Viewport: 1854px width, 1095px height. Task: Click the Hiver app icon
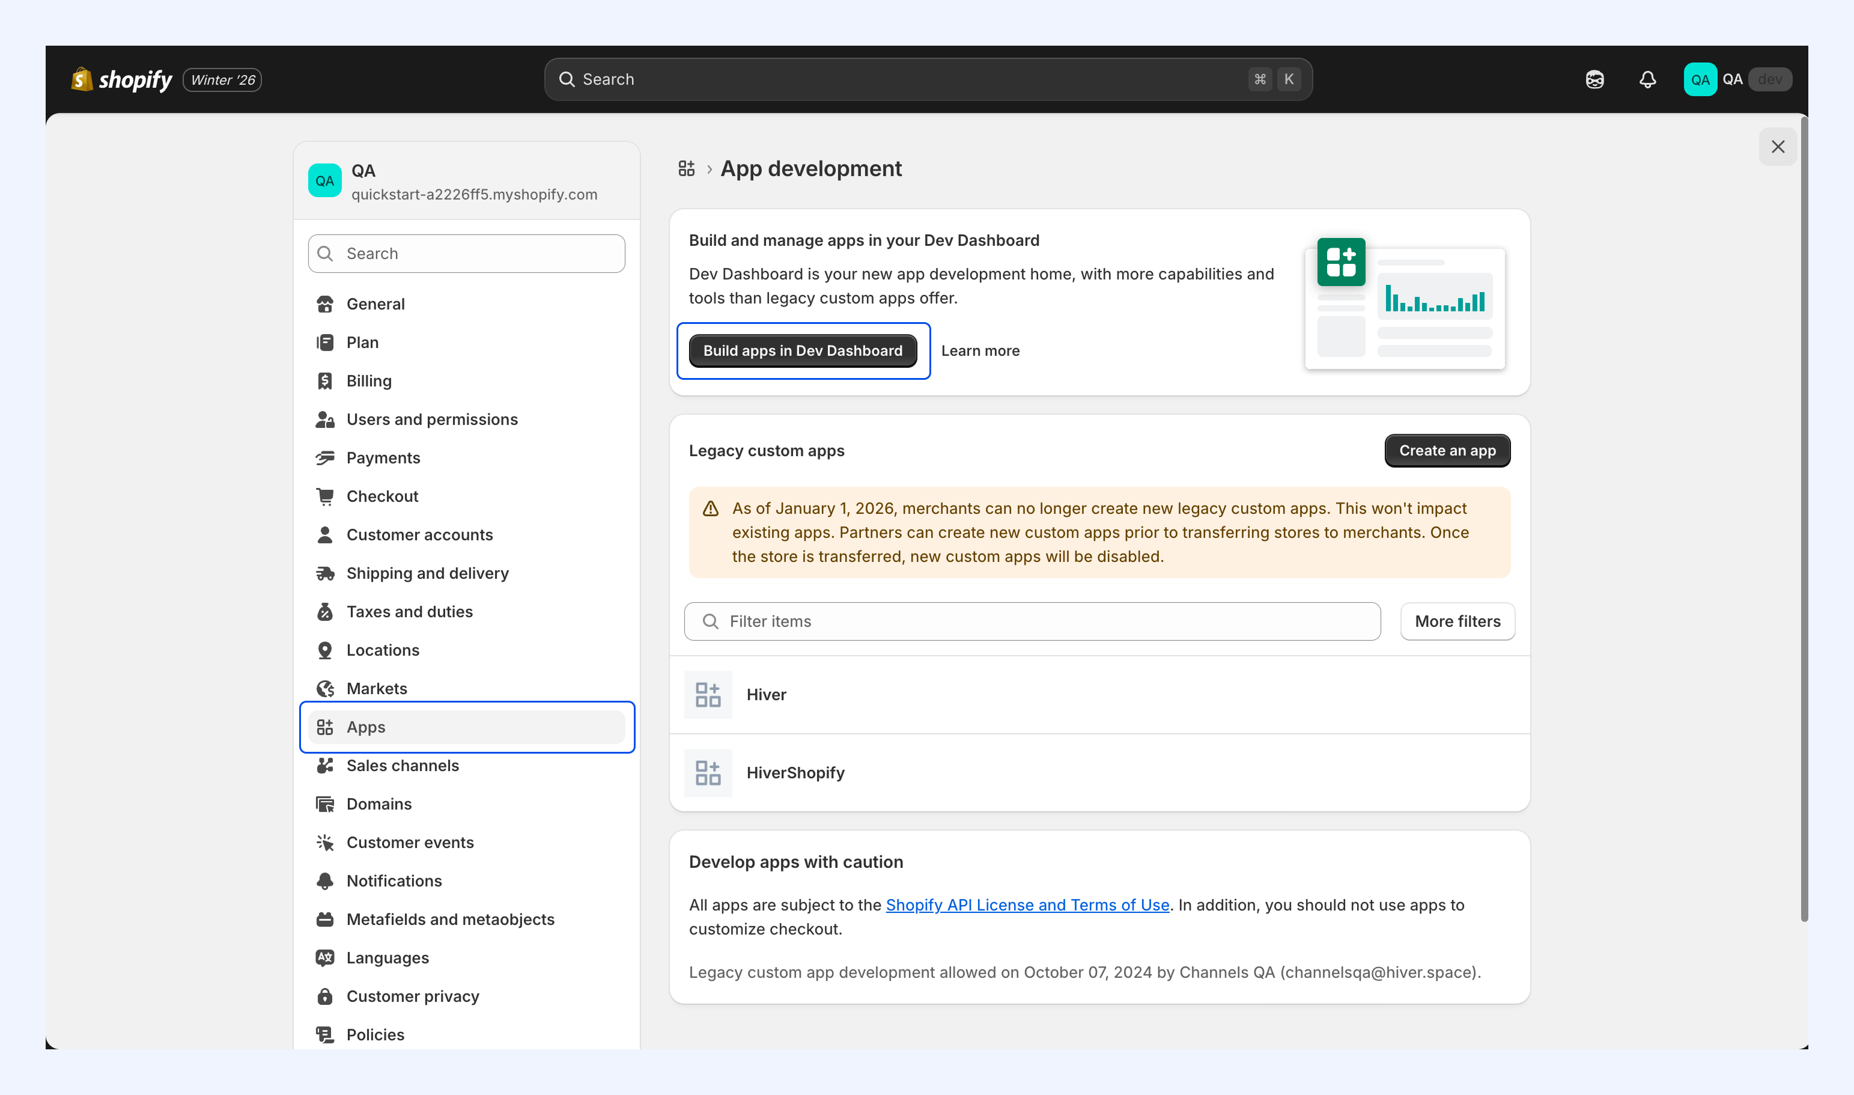click(x=708, y=694)
